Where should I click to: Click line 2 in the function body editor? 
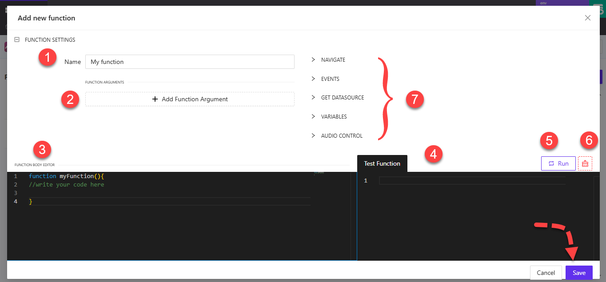(67, 184)
